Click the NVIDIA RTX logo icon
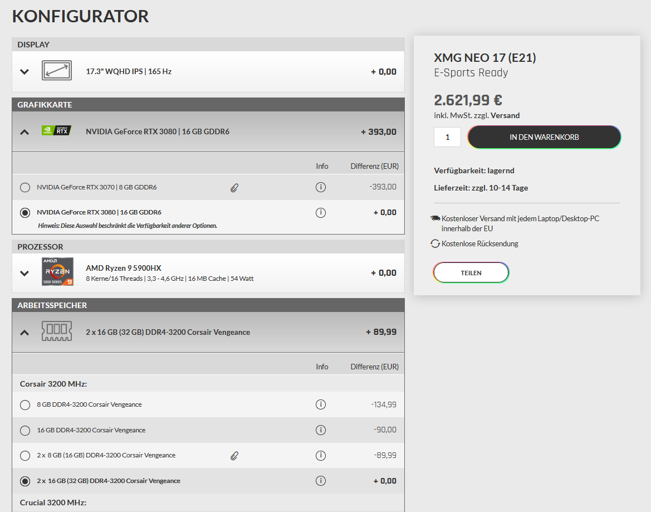This screenshot has width=651, height=512. coord(56,130)
